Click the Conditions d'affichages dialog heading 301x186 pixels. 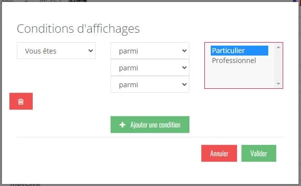78,29
